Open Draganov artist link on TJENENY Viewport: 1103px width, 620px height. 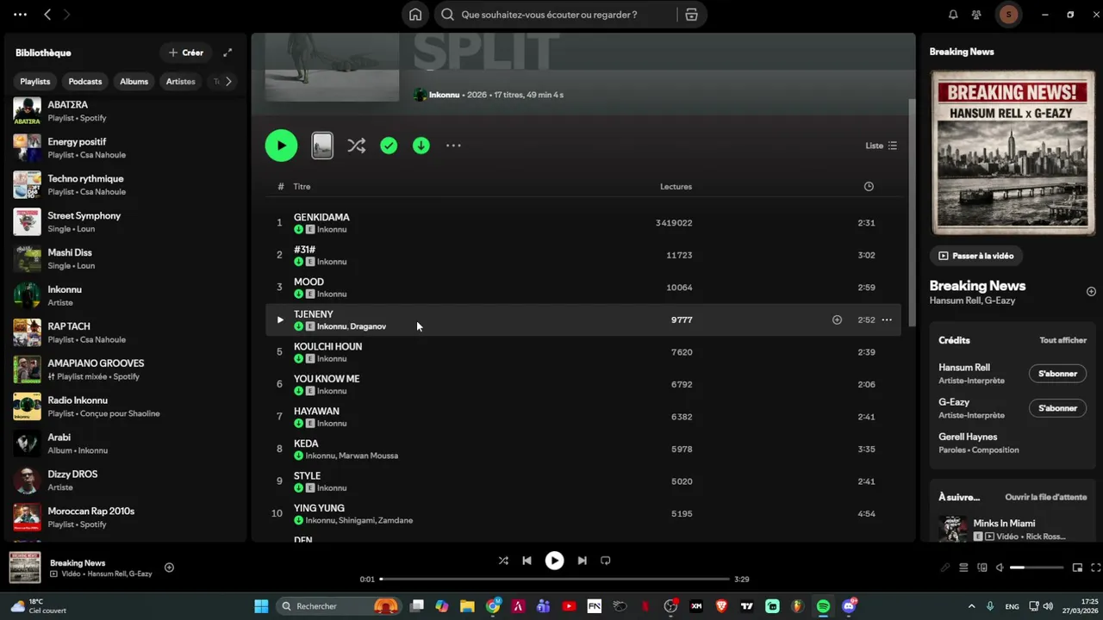368,326
